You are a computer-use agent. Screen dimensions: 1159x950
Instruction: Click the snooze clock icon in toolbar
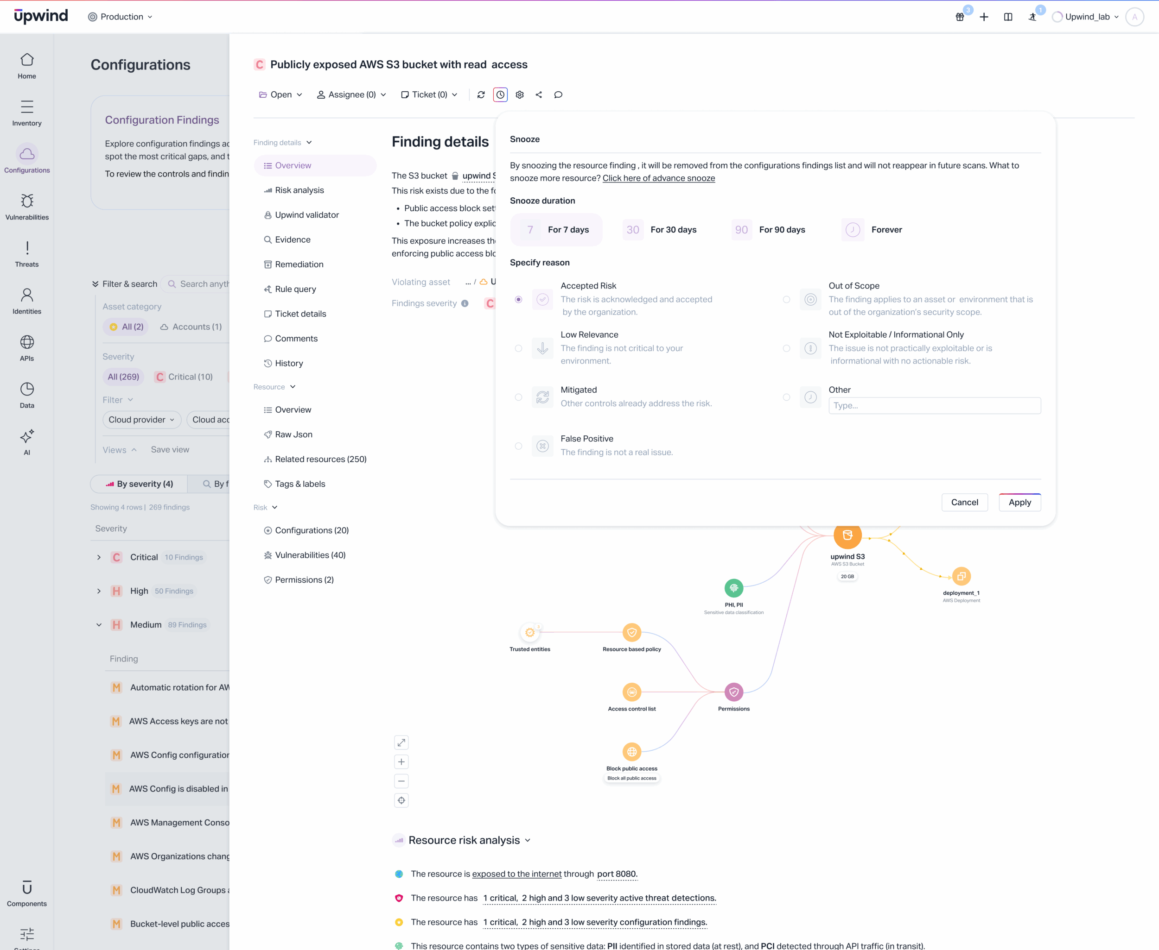pyautogui.click(x=500, y=94)
